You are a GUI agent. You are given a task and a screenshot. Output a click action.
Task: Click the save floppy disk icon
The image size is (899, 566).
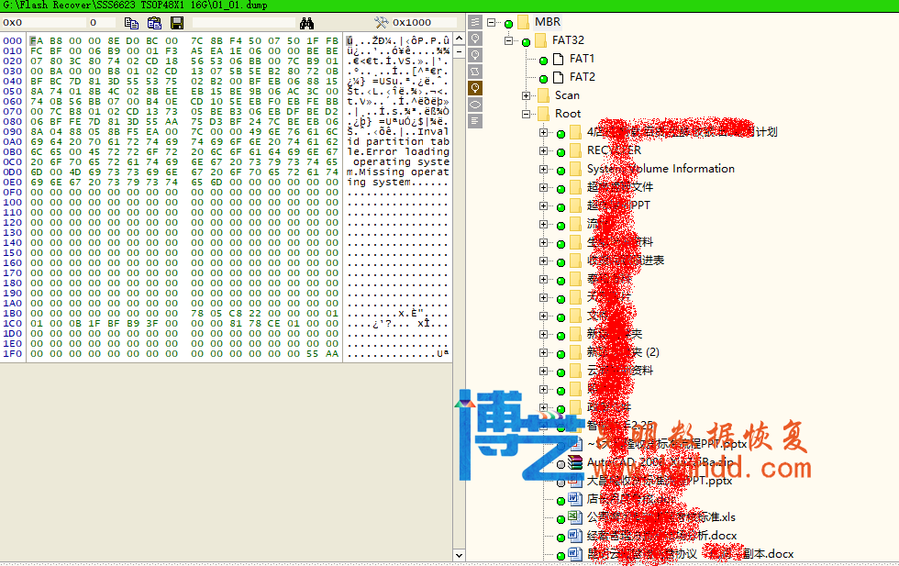[x=177, y=23]
